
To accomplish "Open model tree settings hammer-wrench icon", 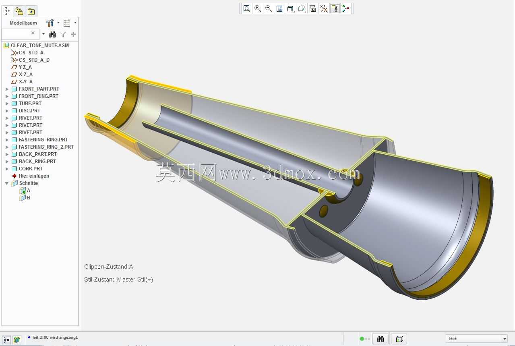I will [x=50, y=23].
